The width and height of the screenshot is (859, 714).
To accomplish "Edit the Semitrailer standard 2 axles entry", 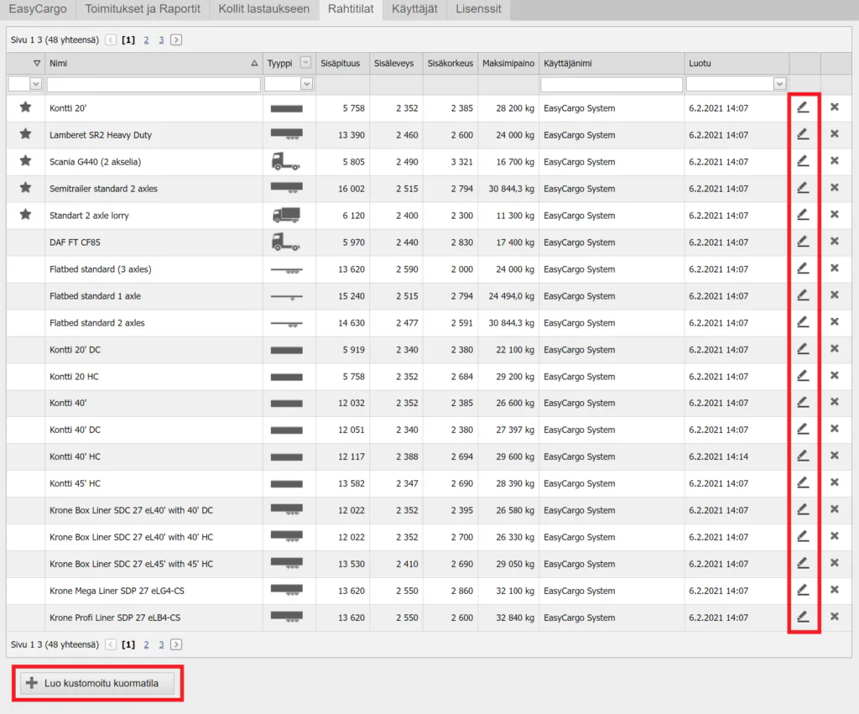I will click(803, 188).
